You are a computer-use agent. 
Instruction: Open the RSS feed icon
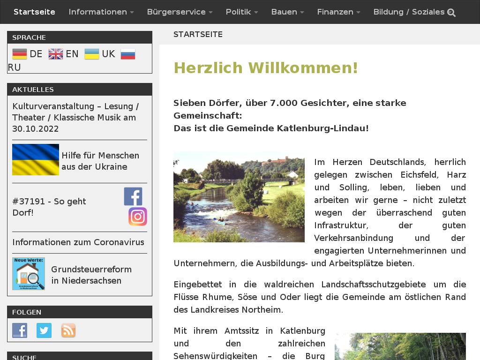(68, 330)
